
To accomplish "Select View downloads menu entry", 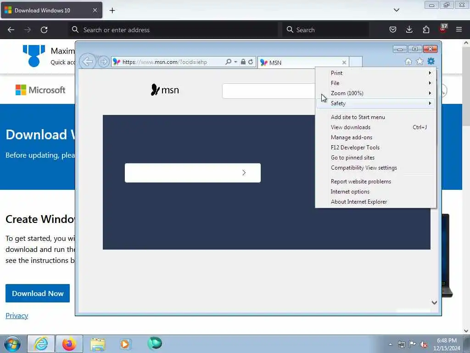I will coord(375,127).
